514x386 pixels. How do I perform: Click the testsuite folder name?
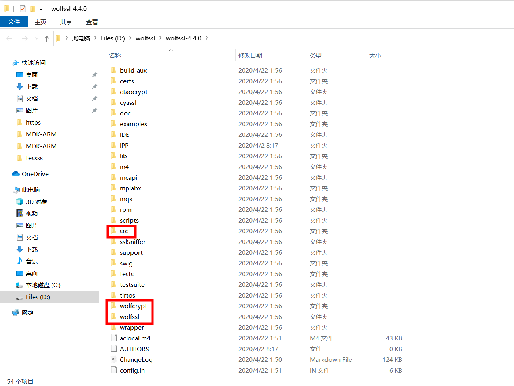point(132,284)
